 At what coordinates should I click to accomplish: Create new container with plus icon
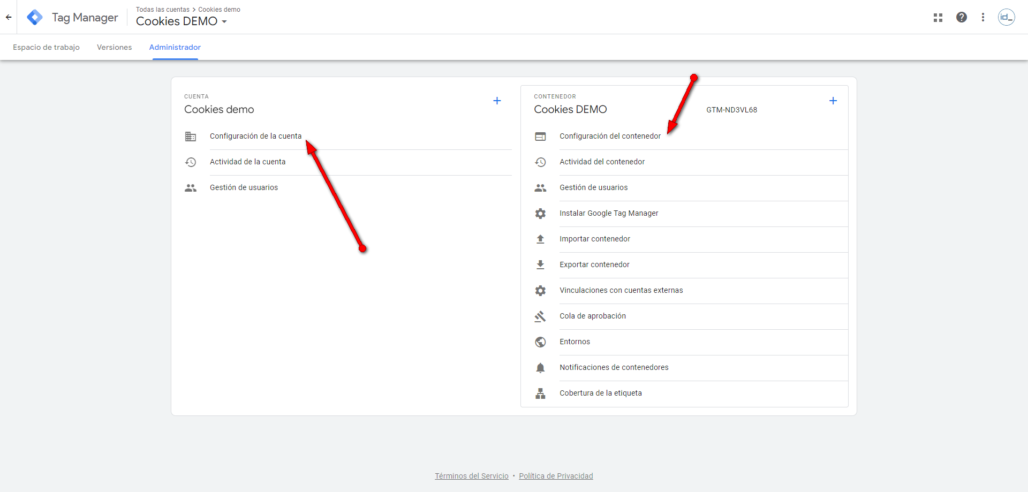pyautogui.click(x=833, y=101)
